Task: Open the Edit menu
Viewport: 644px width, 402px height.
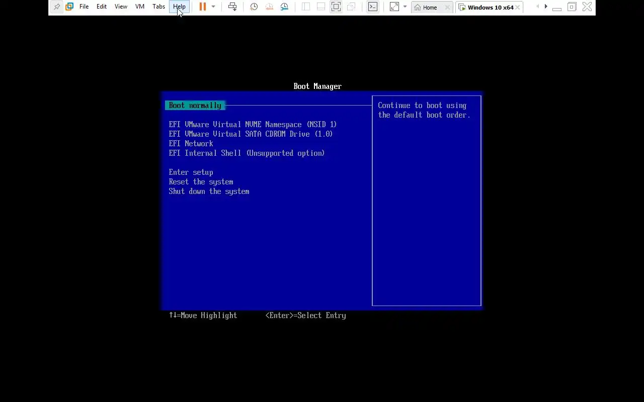Action: (x=102, y=7)
